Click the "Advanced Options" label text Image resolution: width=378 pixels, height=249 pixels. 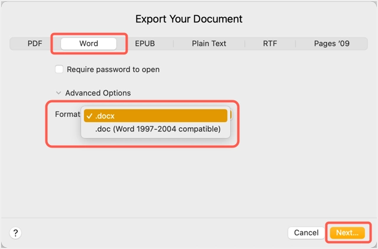click(x=98, y=93)
